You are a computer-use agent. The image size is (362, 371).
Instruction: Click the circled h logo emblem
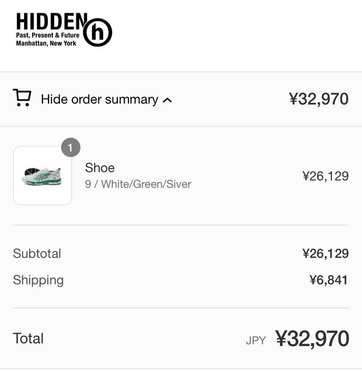[x=98, y=32]
